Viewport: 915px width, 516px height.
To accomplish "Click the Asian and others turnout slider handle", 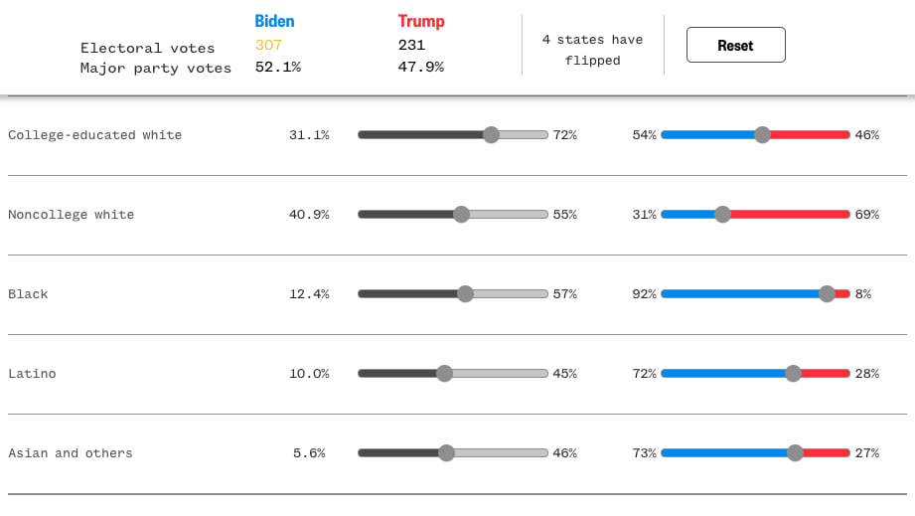I will pos(446,453).
